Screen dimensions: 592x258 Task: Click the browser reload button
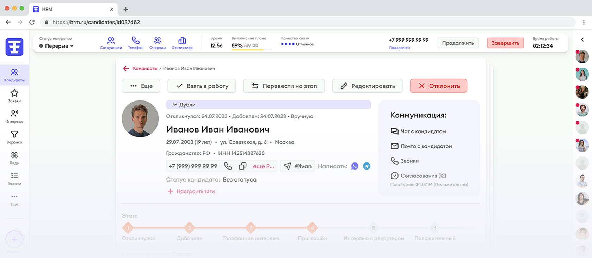point(32,22)
